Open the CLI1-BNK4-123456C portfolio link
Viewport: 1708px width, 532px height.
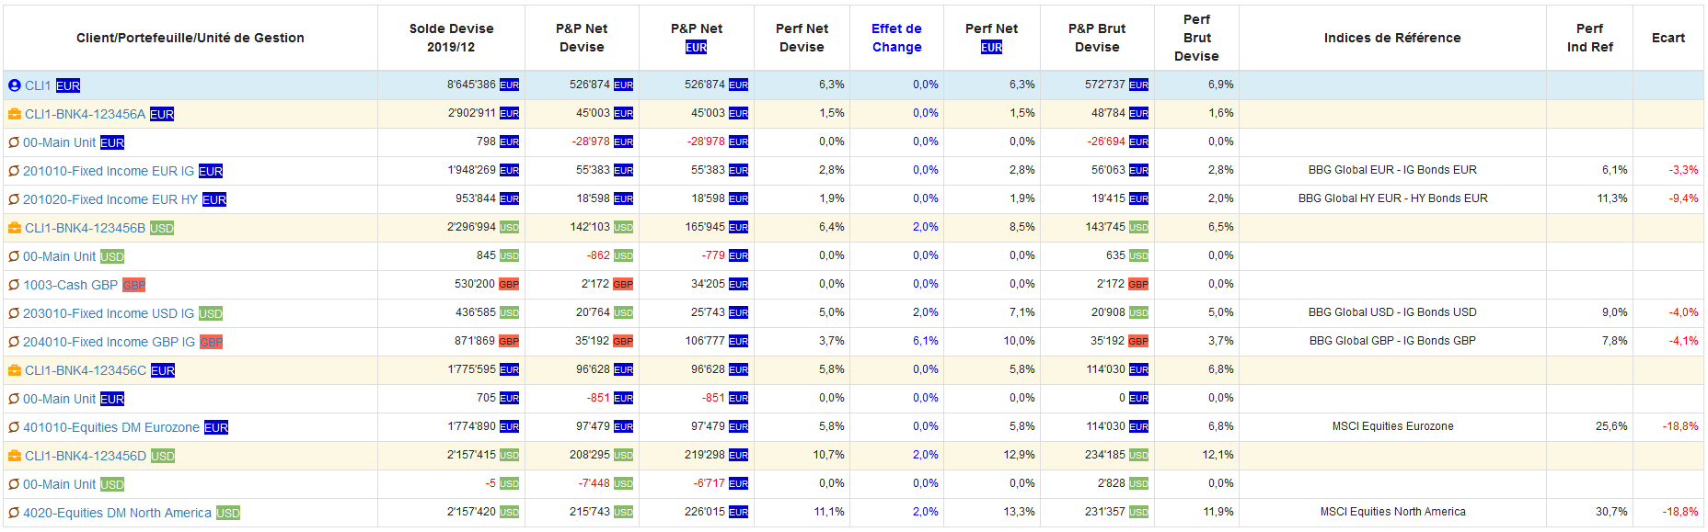(86, 370)
